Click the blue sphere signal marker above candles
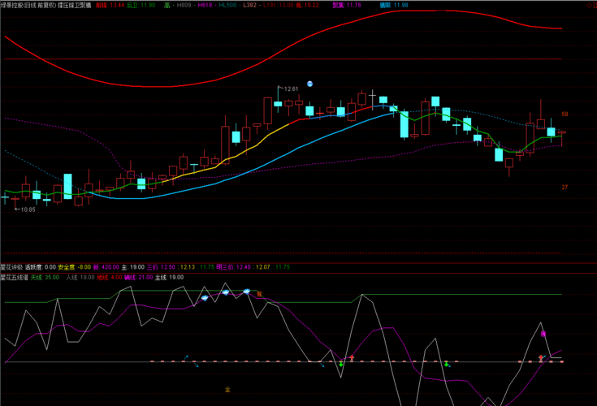This screenshot has width=597, height=406. [x=309, y=84]
